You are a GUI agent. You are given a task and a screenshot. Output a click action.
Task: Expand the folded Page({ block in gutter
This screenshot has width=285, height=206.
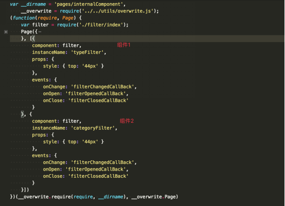point(6,32)
